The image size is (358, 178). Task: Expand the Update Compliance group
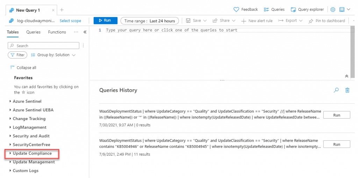31,153
